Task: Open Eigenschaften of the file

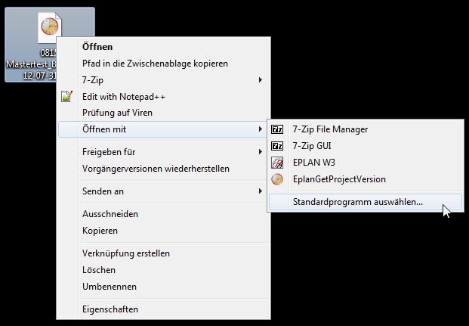Action: [110, 309]
